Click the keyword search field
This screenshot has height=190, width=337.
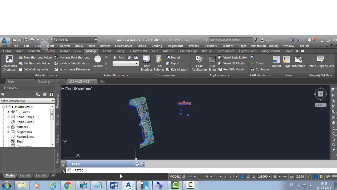[231, 40]
